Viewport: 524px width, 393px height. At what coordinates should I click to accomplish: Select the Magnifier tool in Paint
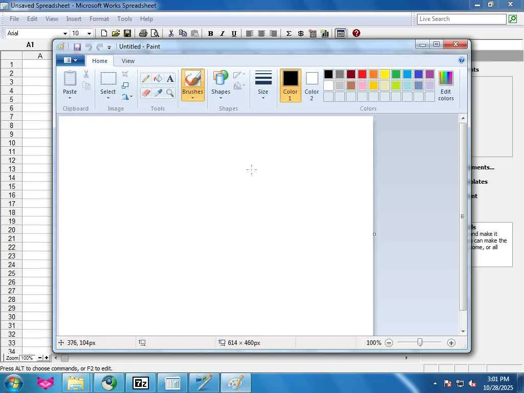170,93
